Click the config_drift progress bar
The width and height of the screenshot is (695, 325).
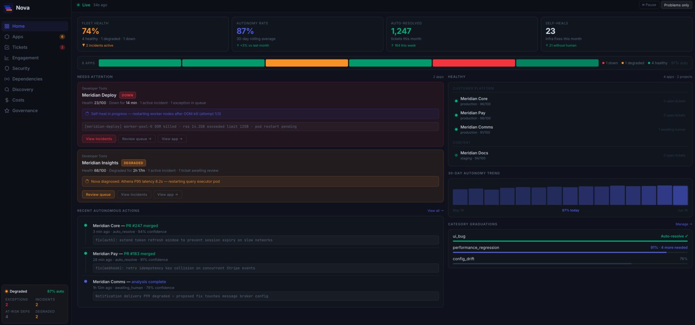coord(570,263)
